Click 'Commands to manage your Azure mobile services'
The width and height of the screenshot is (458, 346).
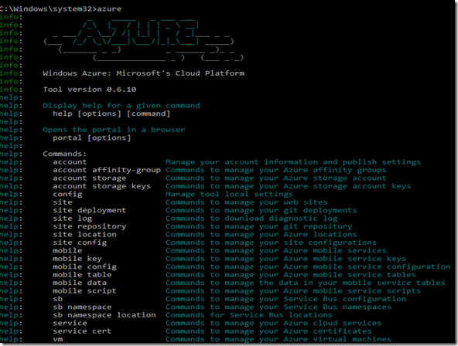coord(275,251)
